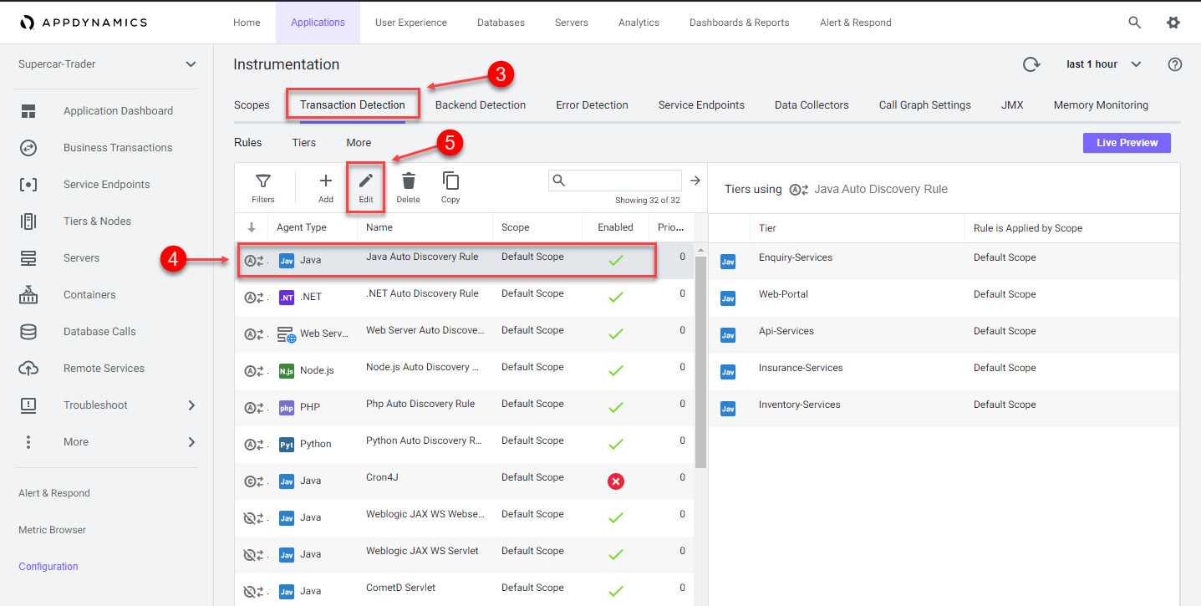Open the Scopes tab
Screen dimensions: 1201x606
tap(252, 105)
